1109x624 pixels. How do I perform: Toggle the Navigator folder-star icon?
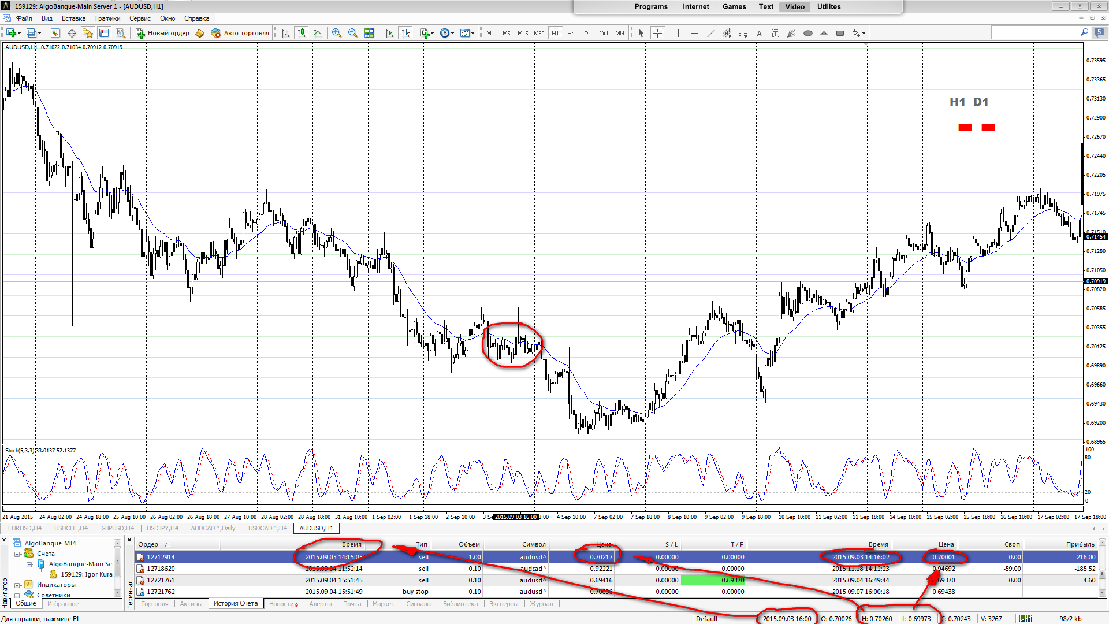[88, 33]
